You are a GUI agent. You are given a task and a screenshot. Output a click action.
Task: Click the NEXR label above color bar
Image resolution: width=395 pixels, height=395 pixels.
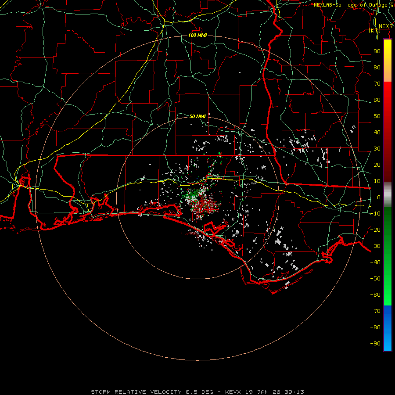(x=386, y=26)
